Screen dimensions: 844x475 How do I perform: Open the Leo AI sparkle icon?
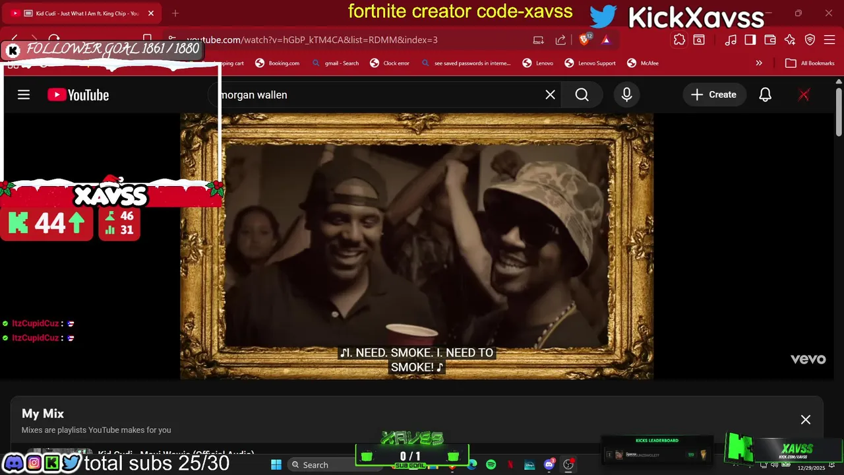(x=790, y=40)
